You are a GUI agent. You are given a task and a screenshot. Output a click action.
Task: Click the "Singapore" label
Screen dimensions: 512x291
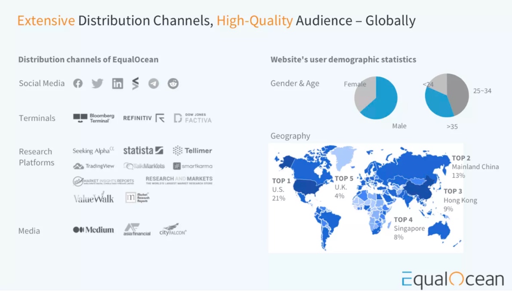click(409, 229)
